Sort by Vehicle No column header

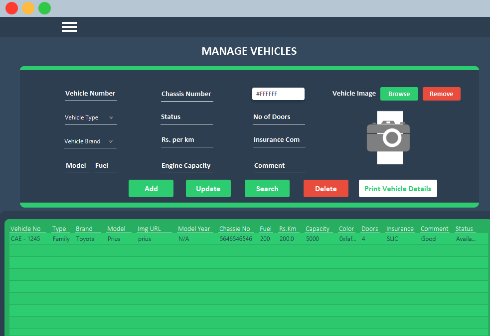tap(25, 228)
